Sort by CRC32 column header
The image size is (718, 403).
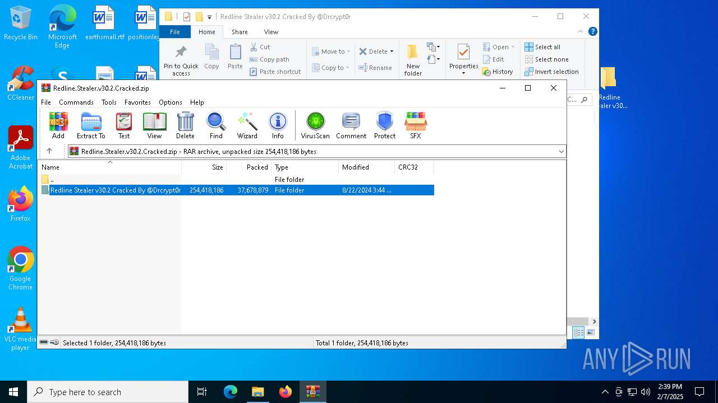pos(414,167)
